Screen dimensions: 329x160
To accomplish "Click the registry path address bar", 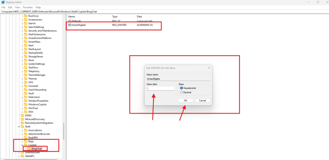I will 164,12.
